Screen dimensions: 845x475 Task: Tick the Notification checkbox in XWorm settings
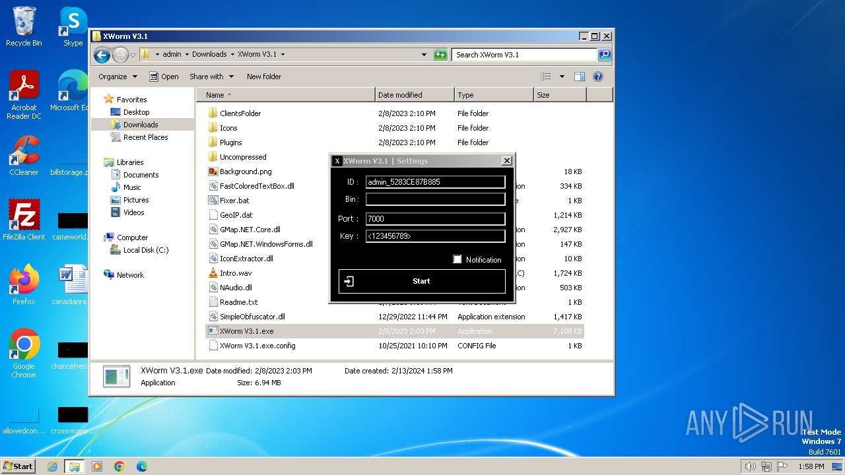[457, 259]
